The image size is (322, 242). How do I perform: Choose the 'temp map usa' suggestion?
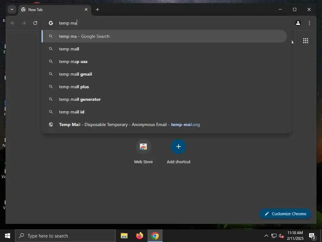coord(164,61)
